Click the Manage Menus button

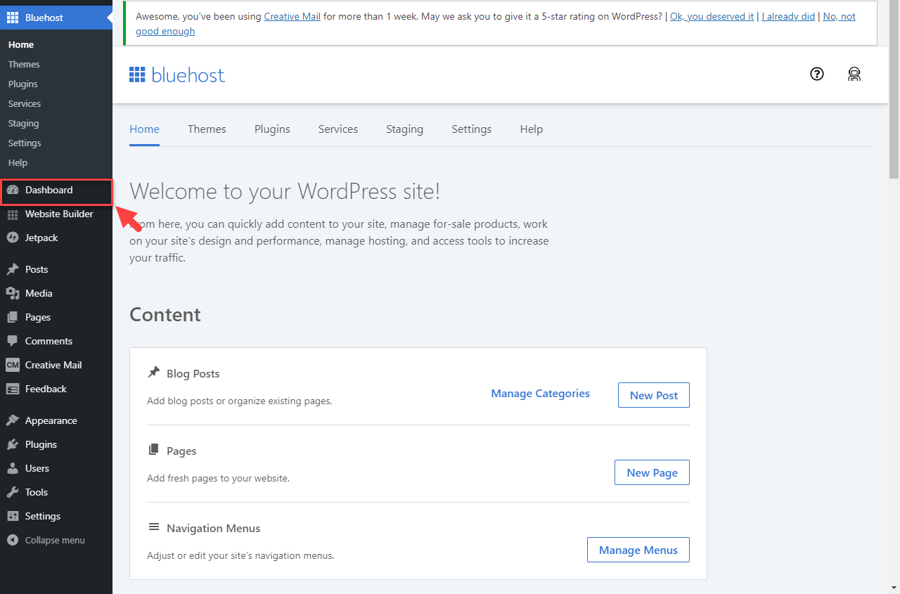point(638,550)
